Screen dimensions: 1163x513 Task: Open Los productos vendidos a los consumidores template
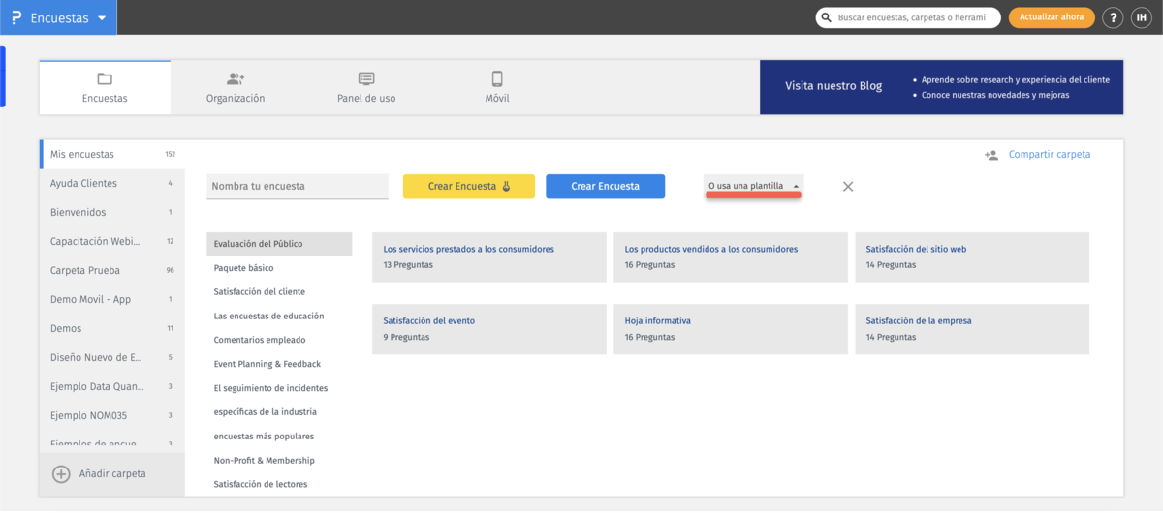click(x=731, y=256)
